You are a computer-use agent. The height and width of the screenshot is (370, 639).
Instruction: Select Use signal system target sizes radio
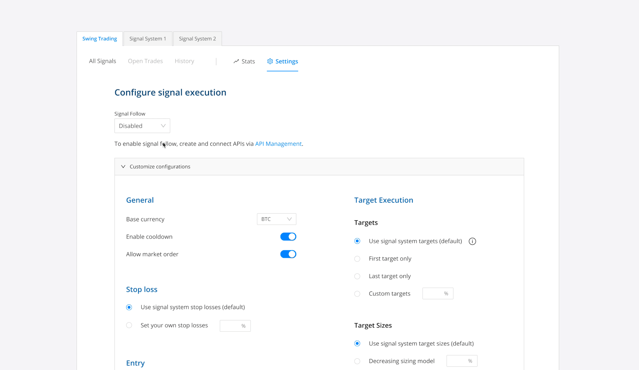357,344
